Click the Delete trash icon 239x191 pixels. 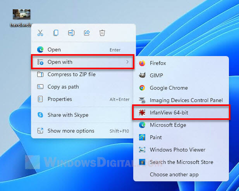point(102,33)
